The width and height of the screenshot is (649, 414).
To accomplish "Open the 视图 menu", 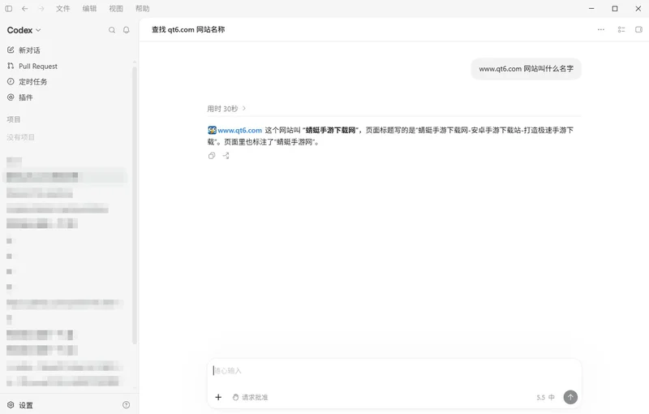I will coord(116,8).
